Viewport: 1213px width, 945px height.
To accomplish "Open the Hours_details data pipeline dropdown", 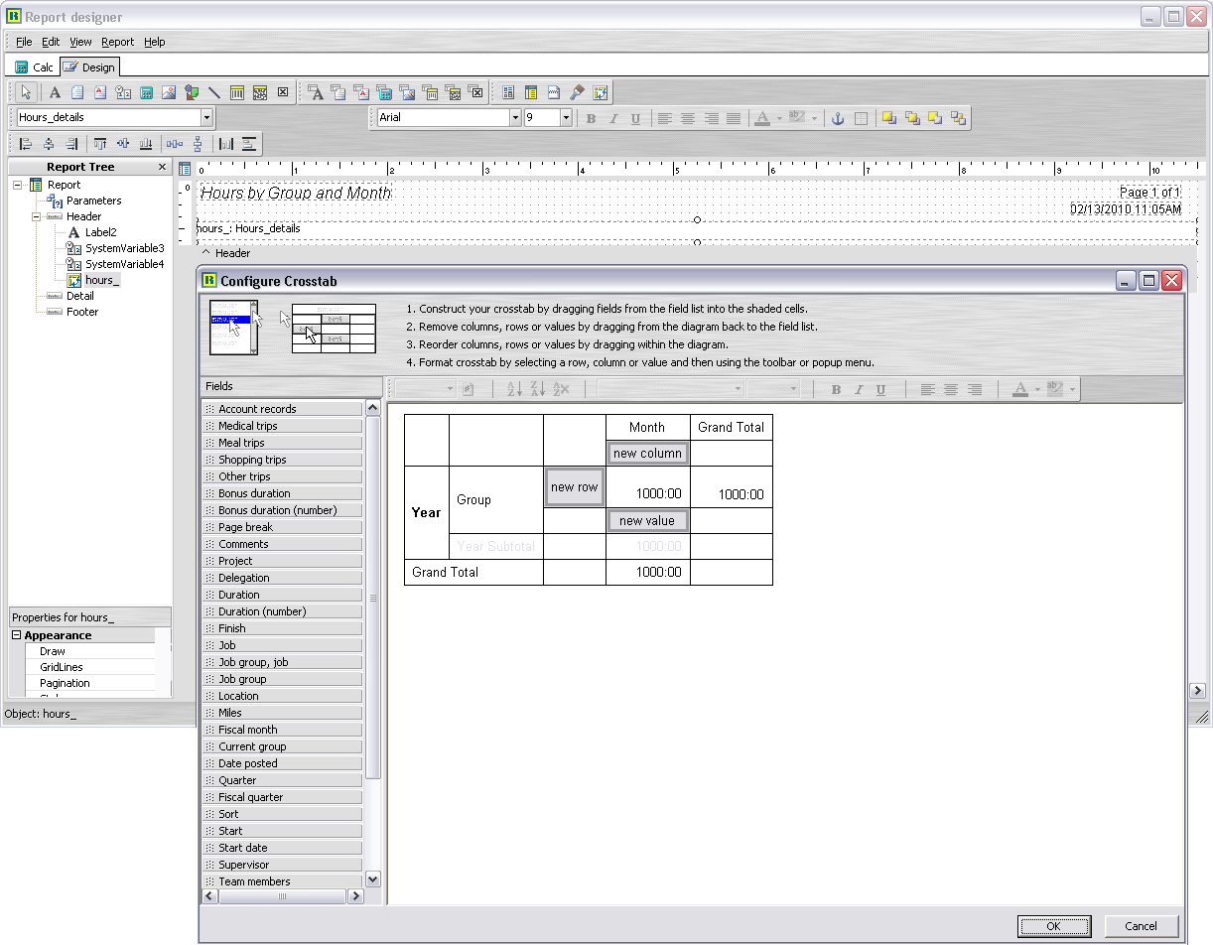I will tap(206, 118).
